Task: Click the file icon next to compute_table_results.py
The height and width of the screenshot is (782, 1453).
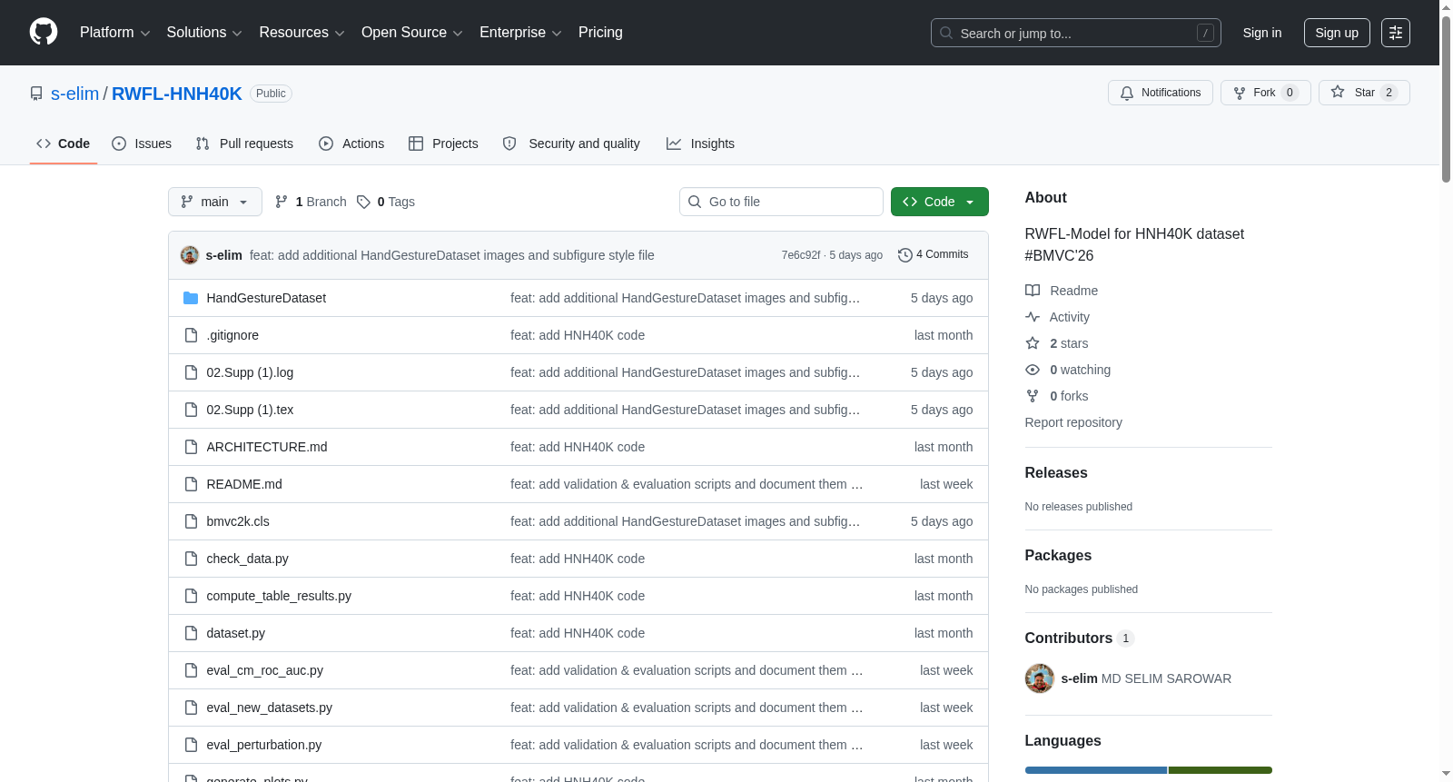Action: [191, 596]
